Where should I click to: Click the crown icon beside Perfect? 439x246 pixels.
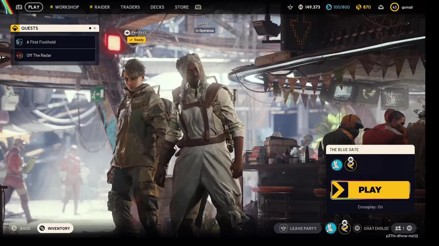coord(127,32)
